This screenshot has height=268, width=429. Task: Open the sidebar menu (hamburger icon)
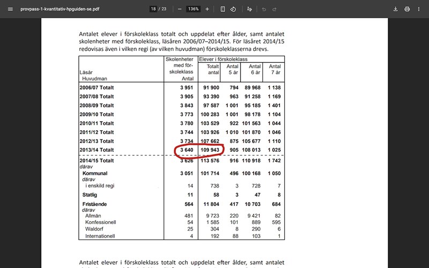click(10, 9)
